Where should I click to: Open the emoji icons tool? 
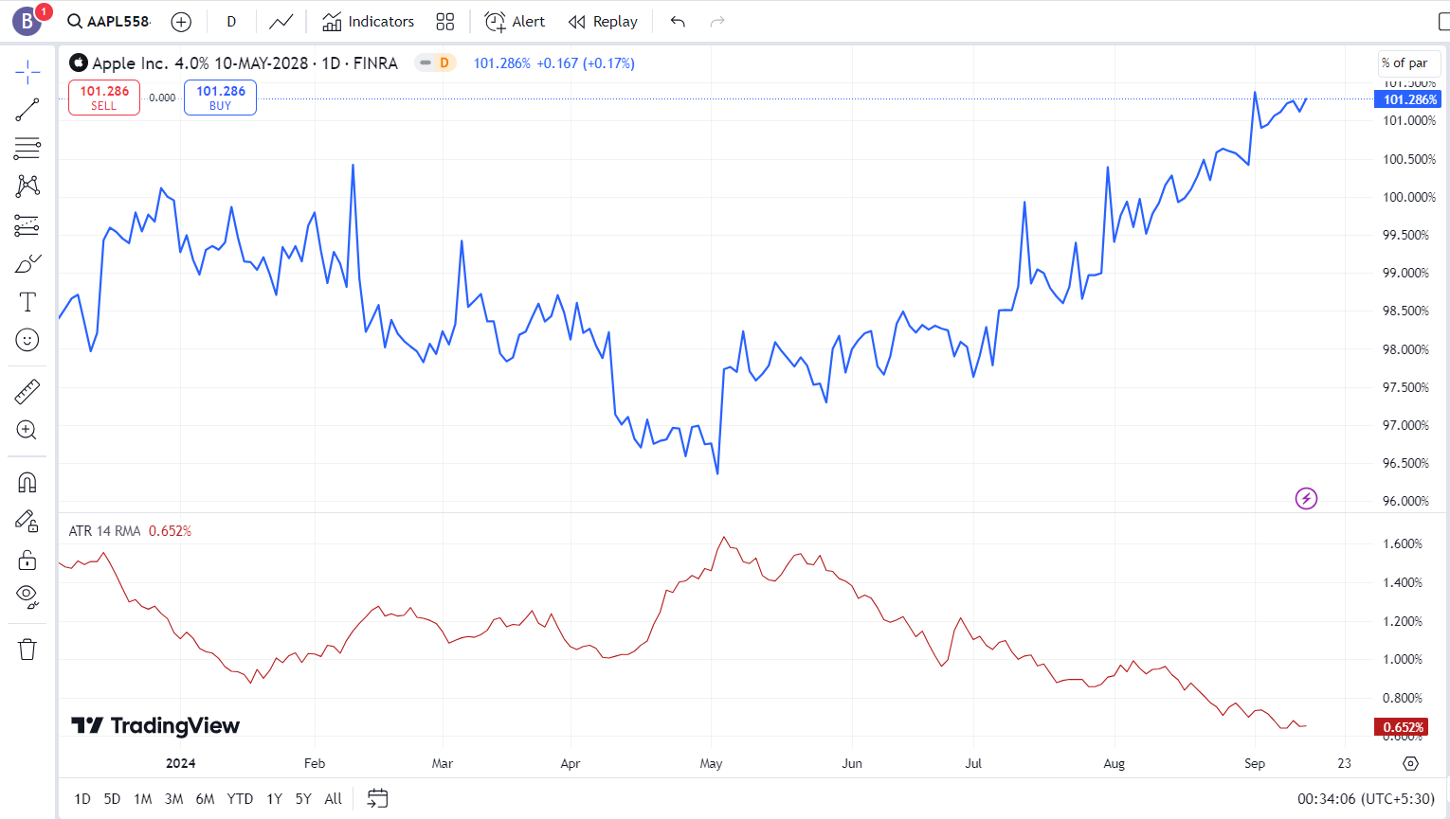tap(27, 340)
